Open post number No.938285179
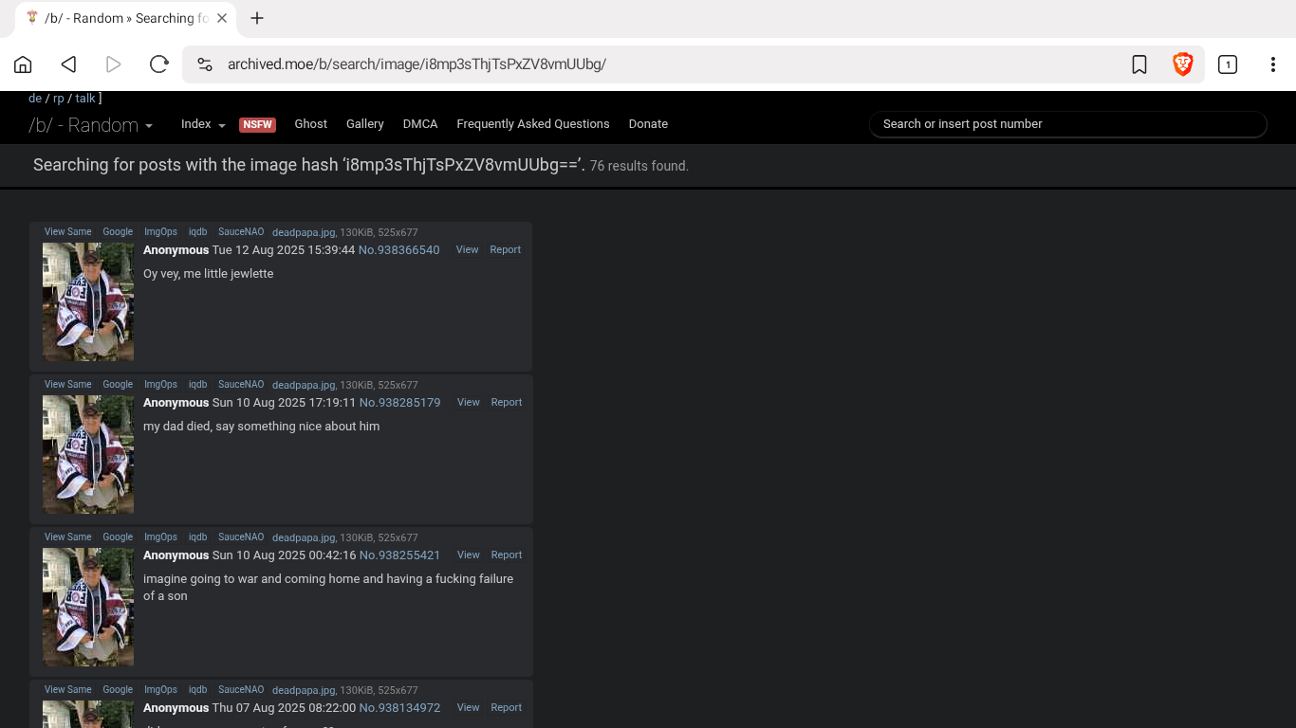Image resolution: width=1296 pixels, height=728 pixels. 400,403
